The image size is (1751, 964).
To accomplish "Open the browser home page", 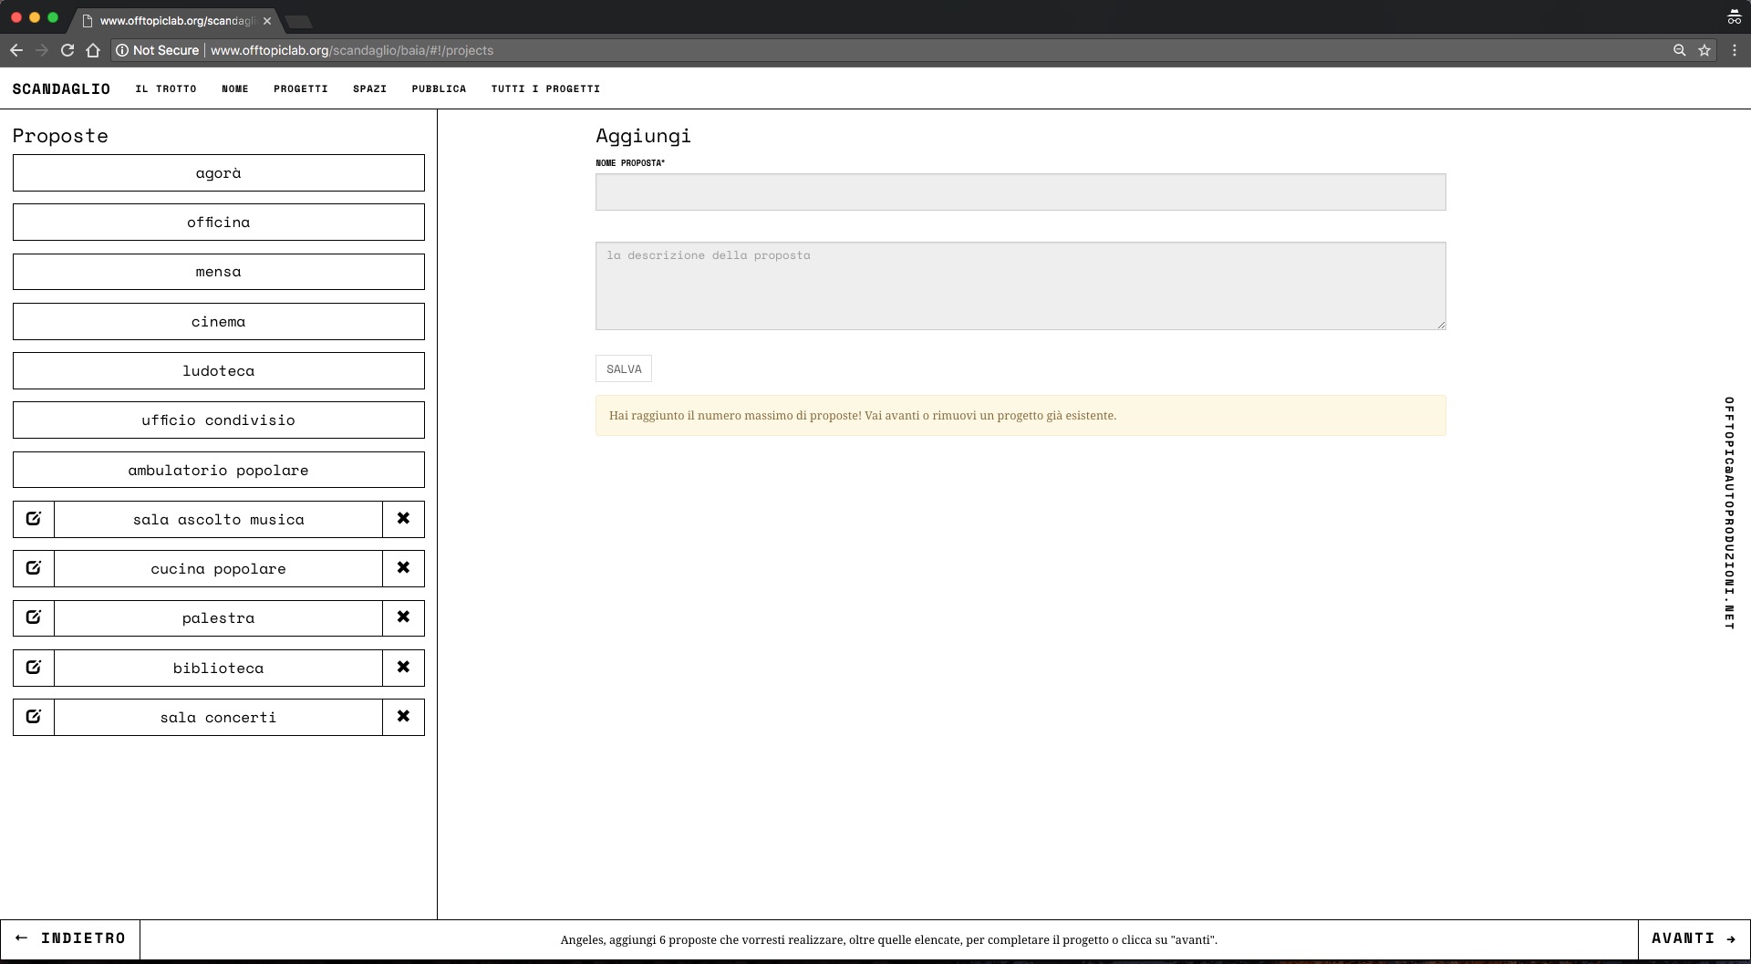I will (92, 50).
